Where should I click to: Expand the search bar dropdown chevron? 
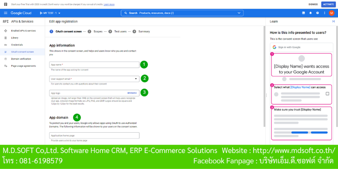click(239, 13)
